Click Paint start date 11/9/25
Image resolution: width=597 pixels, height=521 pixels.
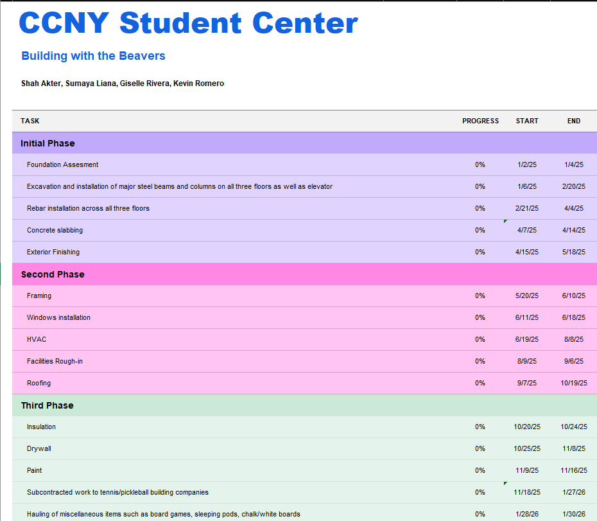pyautogui.click(x=527, y=470)
